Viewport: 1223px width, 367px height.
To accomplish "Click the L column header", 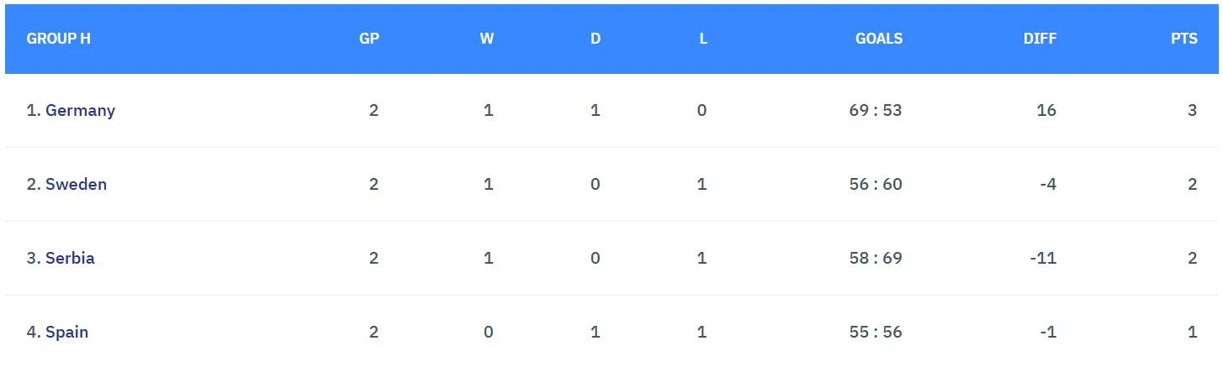I will pyautogui.click(x=703, y=39).
